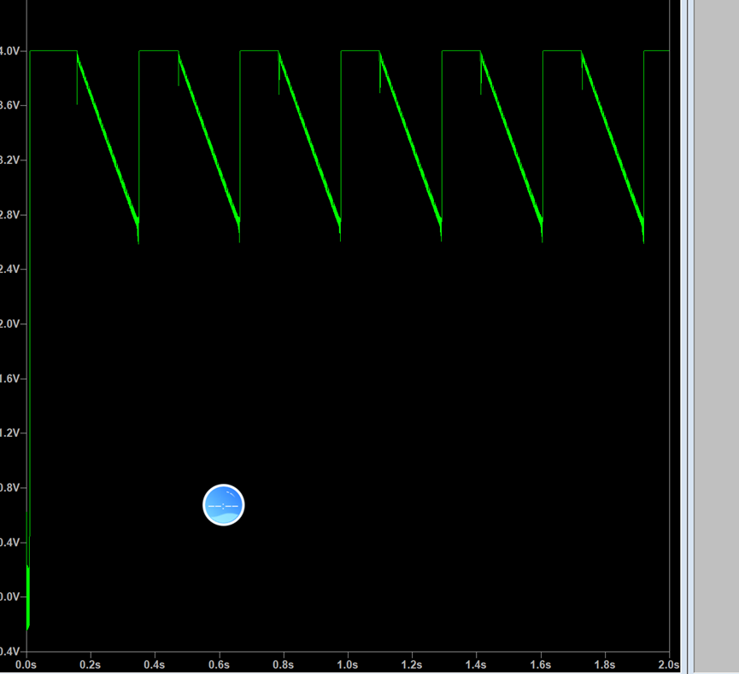Select the 0.8s time axis label
Image resolution: width=739 pixels, height=674 pixels.
(x=284, y=665)
